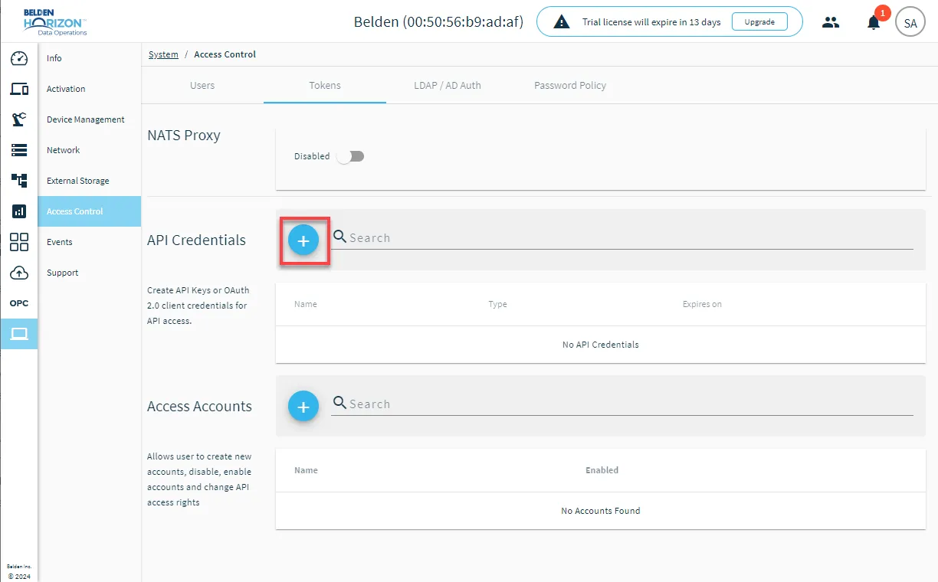Follow the System breadcrumb link

point(163,54)
